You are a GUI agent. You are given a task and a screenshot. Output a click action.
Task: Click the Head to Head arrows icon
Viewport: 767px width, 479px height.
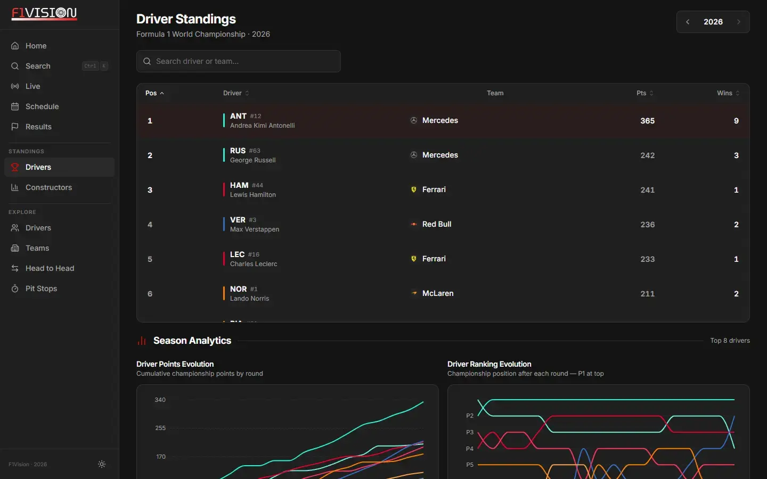(x=15, y=268)
